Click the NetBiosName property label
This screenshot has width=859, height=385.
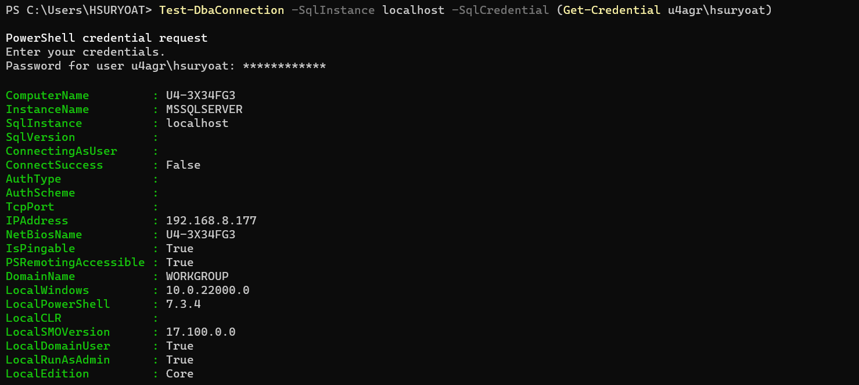(44, 235)
